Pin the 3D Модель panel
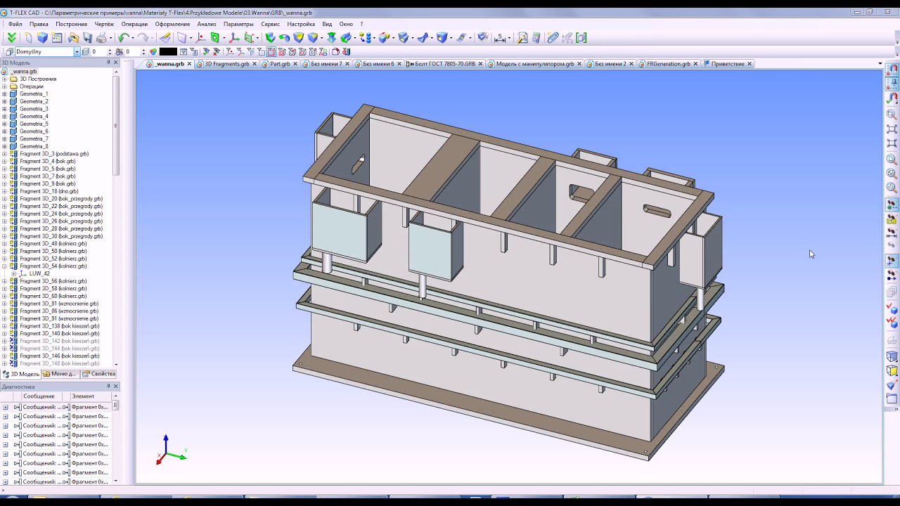This screenshot has width=900, height=506. click(108, 63)
